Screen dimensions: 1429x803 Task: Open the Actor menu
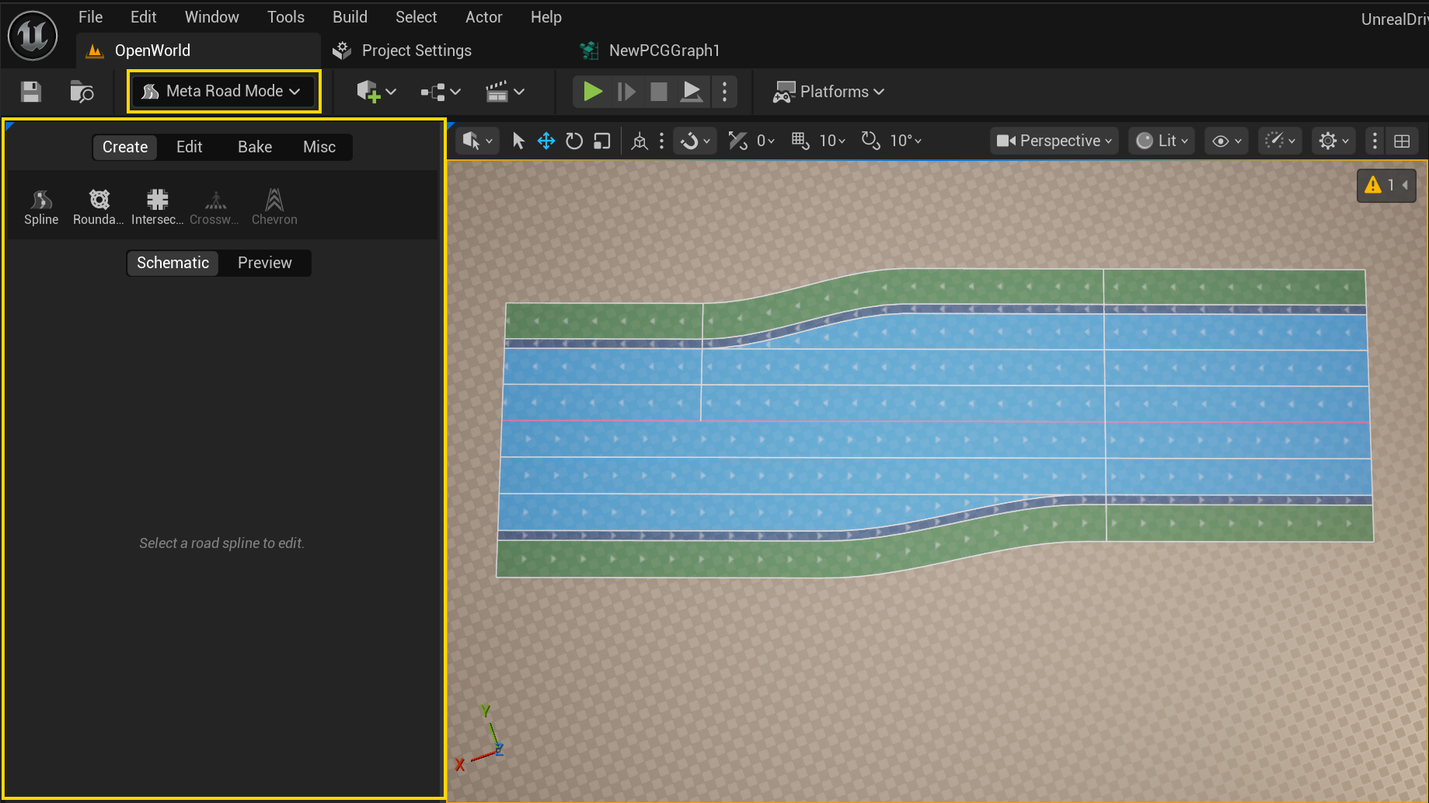click(484, 17)
